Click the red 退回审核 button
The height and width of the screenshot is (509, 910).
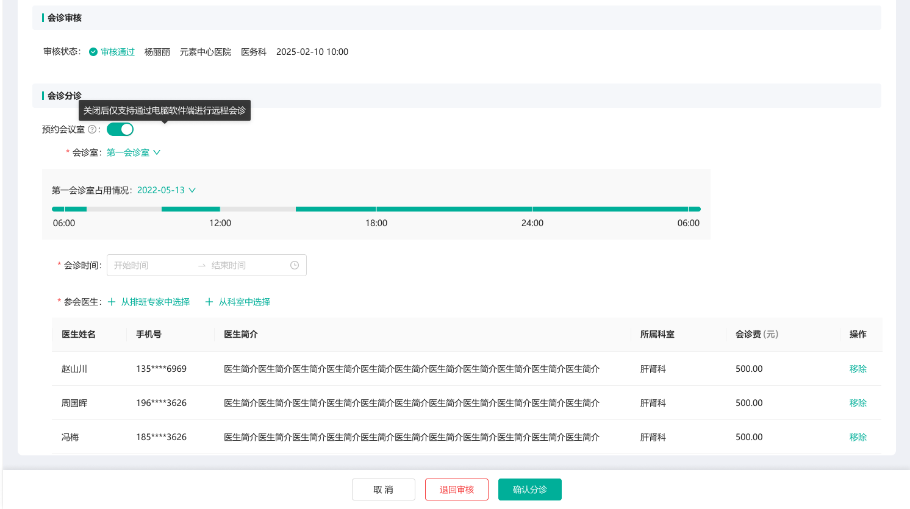[x=457, y=489]
